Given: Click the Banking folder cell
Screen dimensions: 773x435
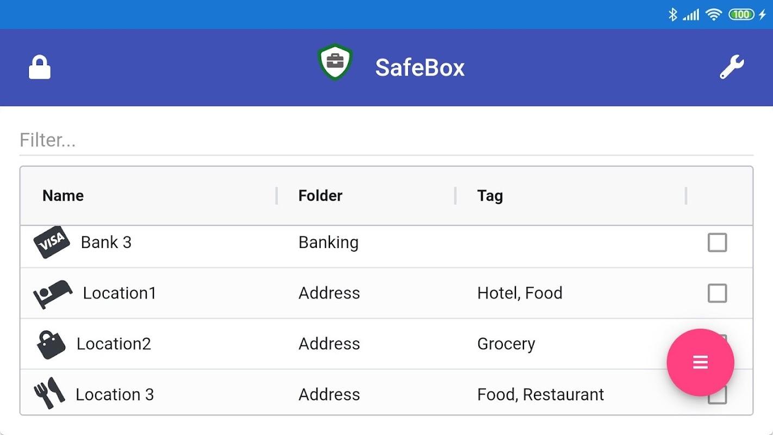Looking at the screenshot, I should point(328,243).
